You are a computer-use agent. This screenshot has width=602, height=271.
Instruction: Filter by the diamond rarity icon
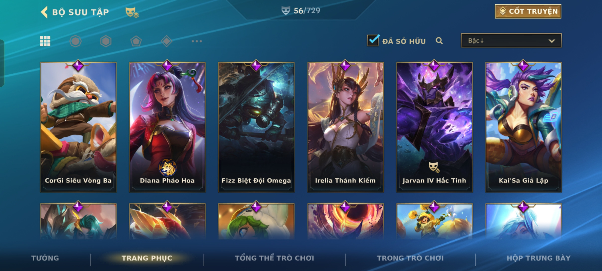(167, 41)
